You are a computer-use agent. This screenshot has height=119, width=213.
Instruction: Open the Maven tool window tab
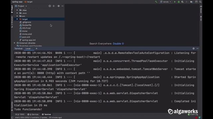(x=201, y=10)
